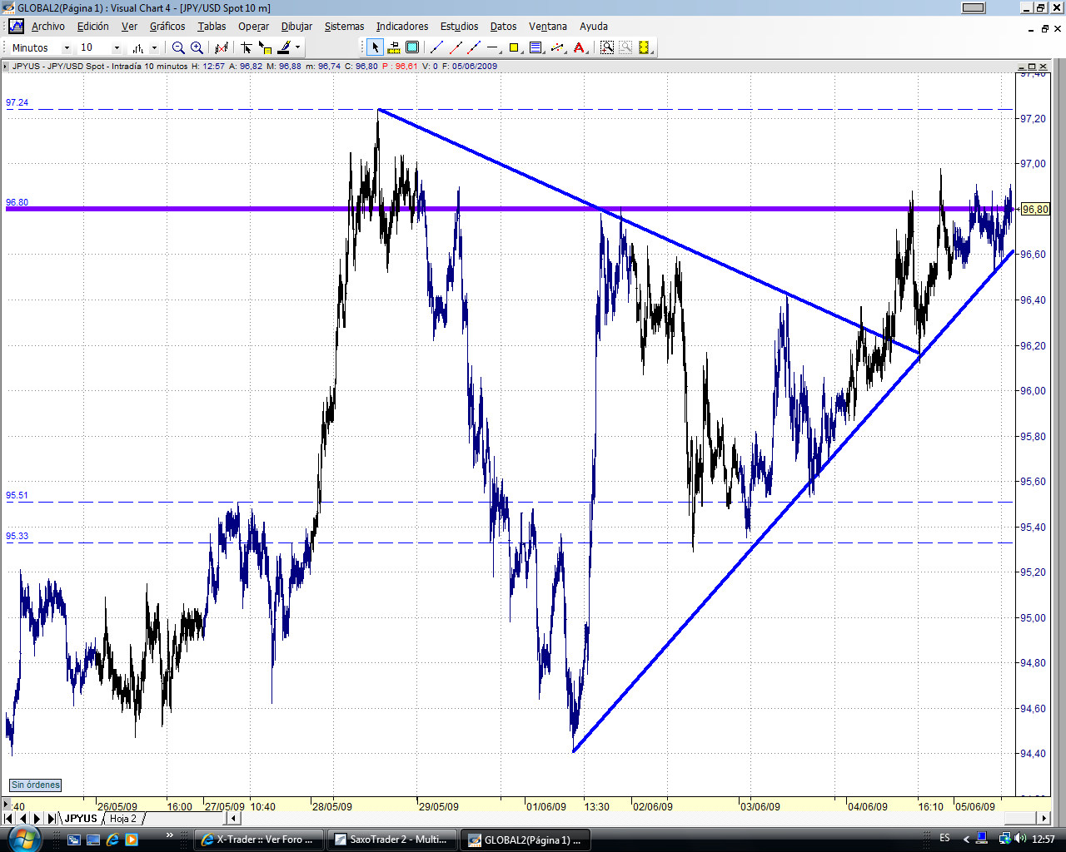Expand the arrow at the chart info bar start
1066x852 pixels.
[x=6, y=67]
